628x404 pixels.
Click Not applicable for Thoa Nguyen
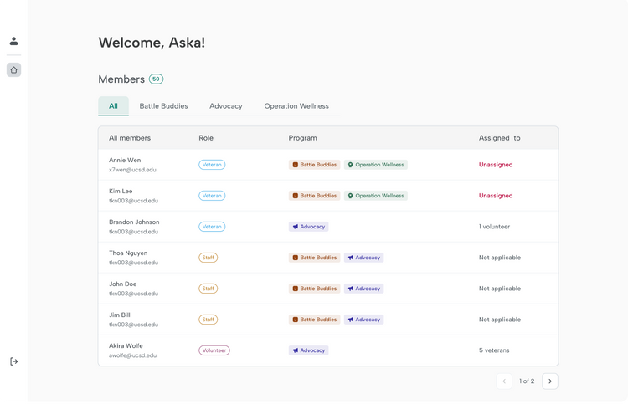[500, 258]
